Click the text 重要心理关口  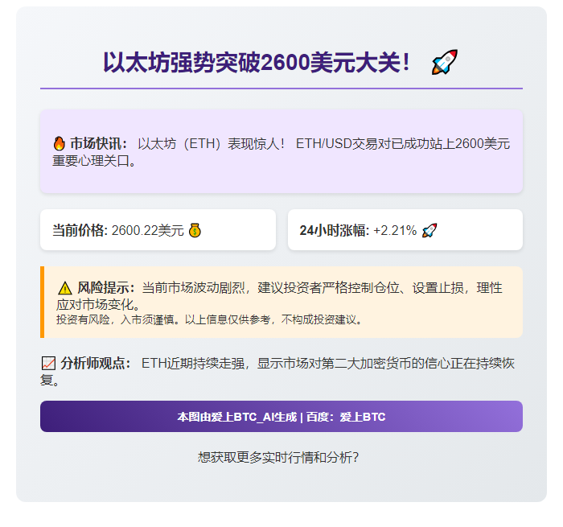tap(91, 161)
